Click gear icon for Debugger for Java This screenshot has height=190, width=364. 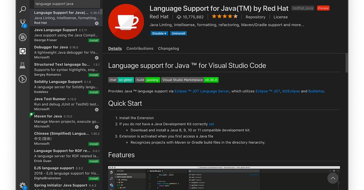click(97, 58)
